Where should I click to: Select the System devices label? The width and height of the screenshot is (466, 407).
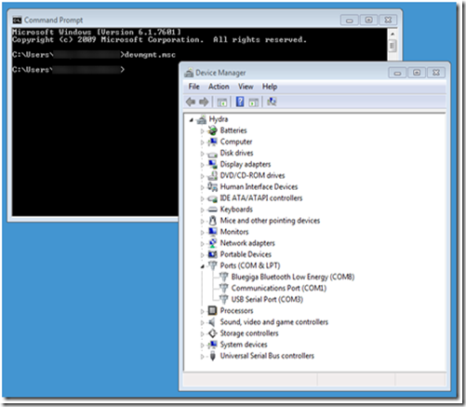(244, 345)
